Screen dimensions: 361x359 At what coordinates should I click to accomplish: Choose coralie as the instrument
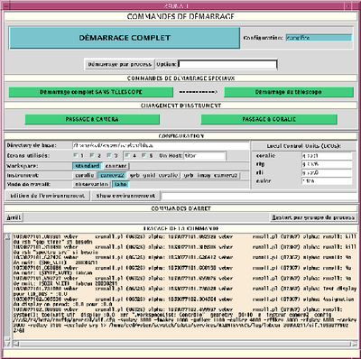point(85,175)
